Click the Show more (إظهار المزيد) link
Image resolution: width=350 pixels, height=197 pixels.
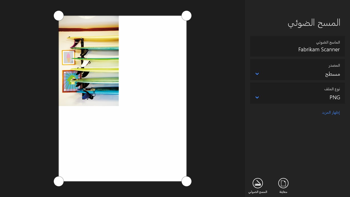tap(331, 113)
